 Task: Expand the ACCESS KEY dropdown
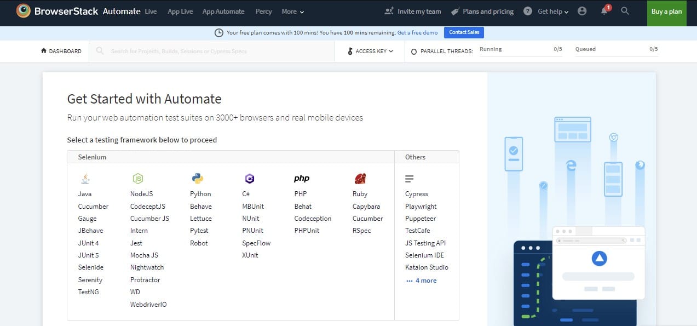370,51
